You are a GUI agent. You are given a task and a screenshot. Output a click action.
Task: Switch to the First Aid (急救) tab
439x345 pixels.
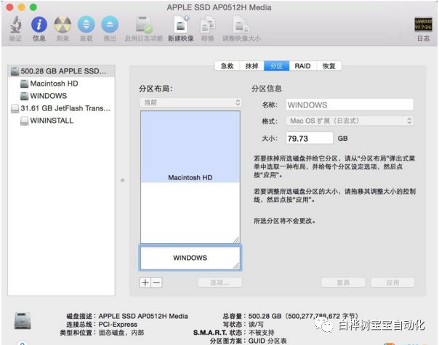point(227,66)
